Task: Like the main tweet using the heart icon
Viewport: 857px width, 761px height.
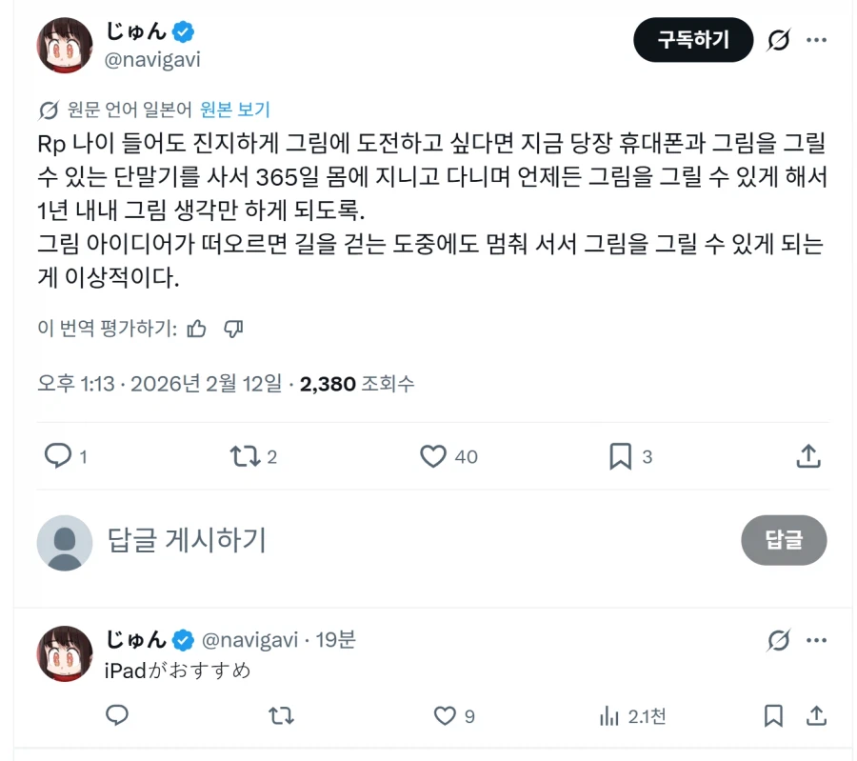Action: [x=435, y=456]
